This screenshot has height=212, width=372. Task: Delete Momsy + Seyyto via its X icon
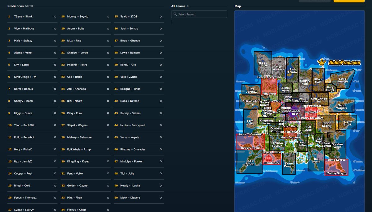(108, 17)
